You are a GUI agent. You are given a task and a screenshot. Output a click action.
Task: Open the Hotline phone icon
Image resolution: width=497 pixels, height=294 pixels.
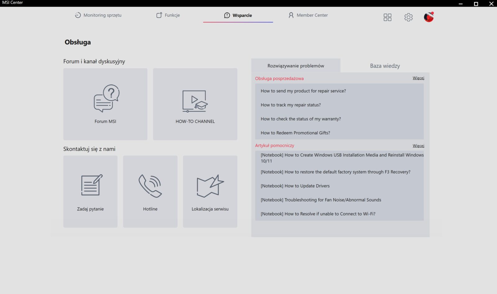150,186
